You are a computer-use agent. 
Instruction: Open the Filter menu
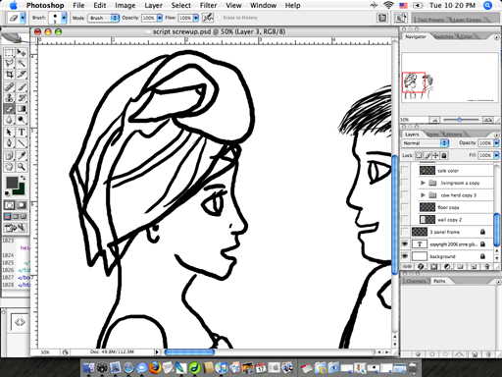pyautogui.click(x=208, y=5)
